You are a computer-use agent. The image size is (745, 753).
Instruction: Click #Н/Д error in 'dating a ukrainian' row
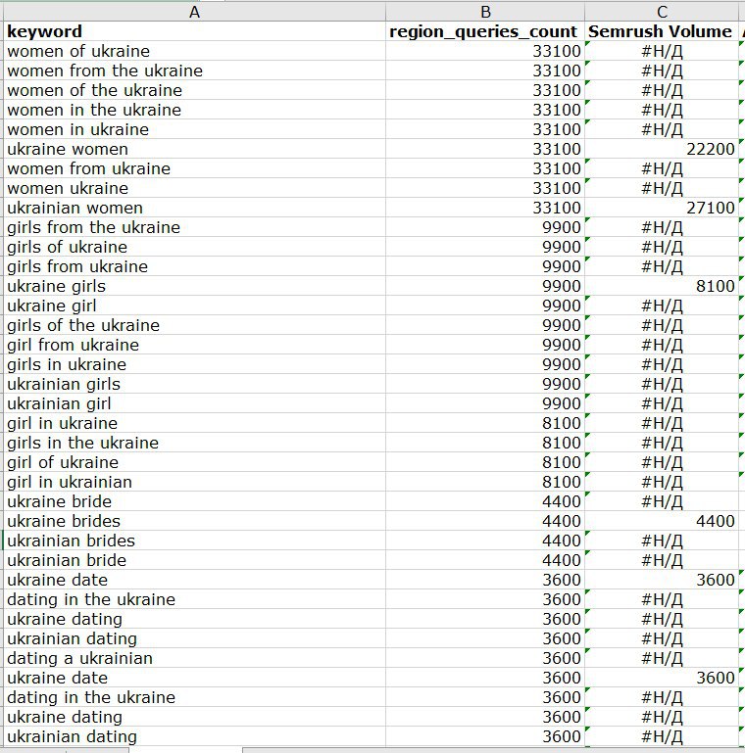[x=662, y=658]
